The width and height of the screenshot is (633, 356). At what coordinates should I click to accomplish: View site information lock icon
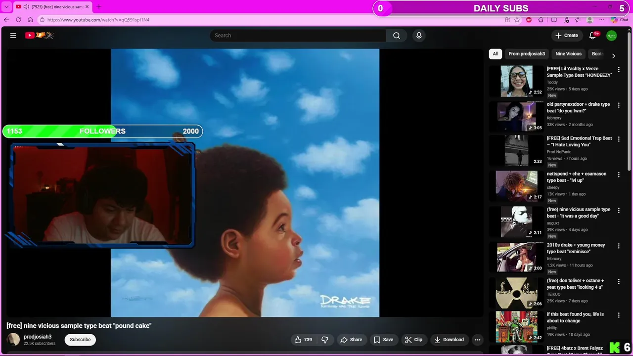click(x=43, y=20)
